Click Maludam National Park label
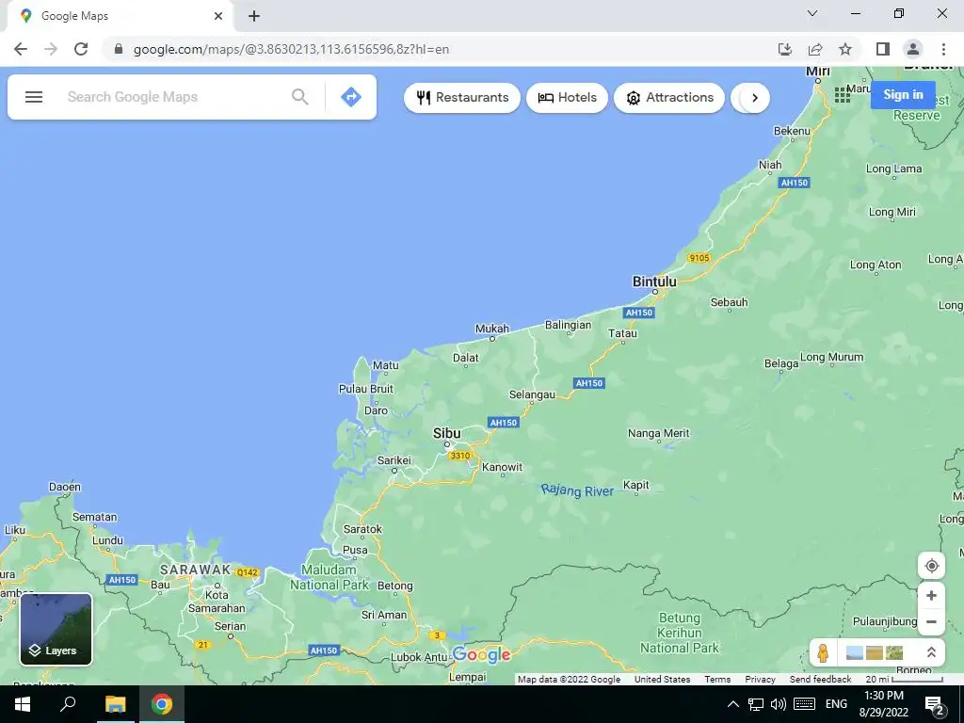964x723 pixels. click(329, 577)
